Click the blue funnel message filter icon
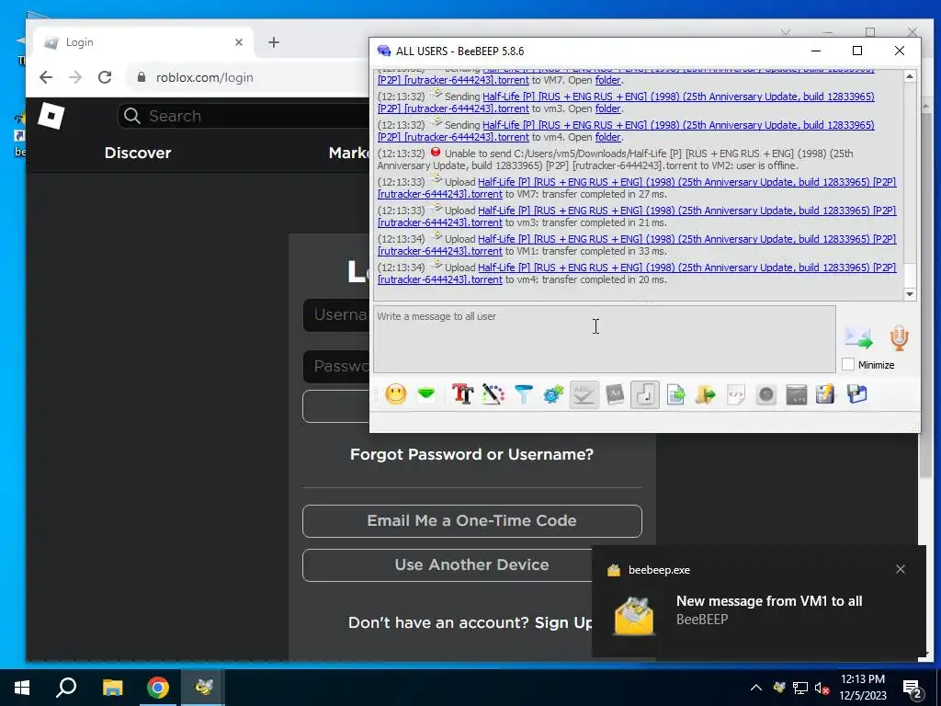941x706 pixels. tap(523, 394)
